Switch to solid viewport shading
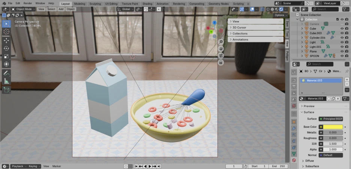Viewport: 351px width, 169px height. [272, 9]
